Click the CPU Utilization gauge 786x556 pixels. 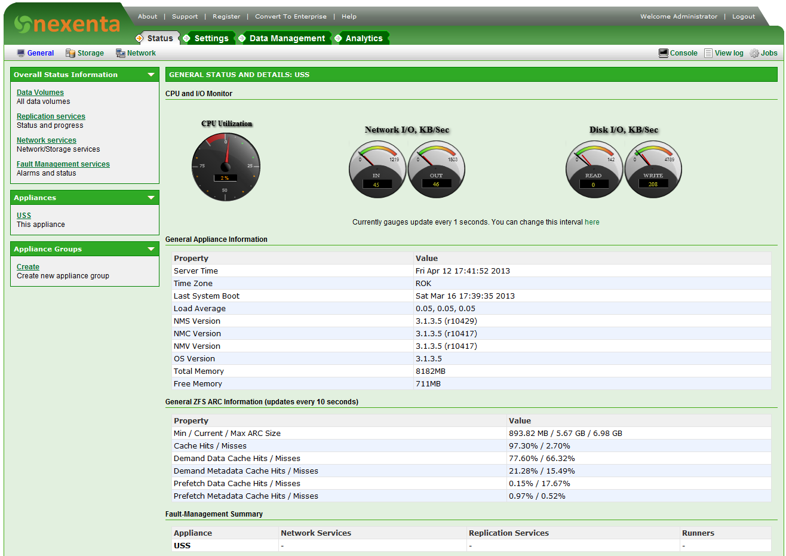click(226, 167)
